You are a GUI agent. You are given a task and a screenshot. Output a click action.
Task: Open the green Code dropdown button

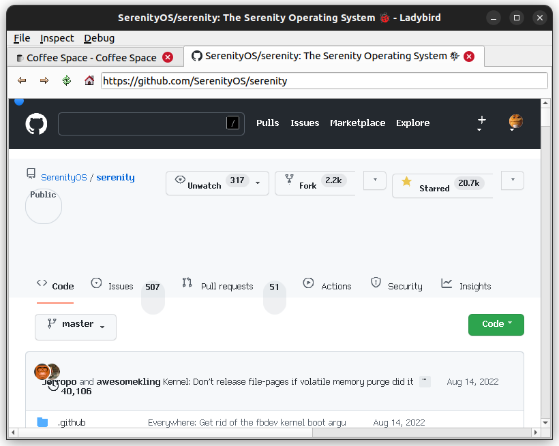496,325
